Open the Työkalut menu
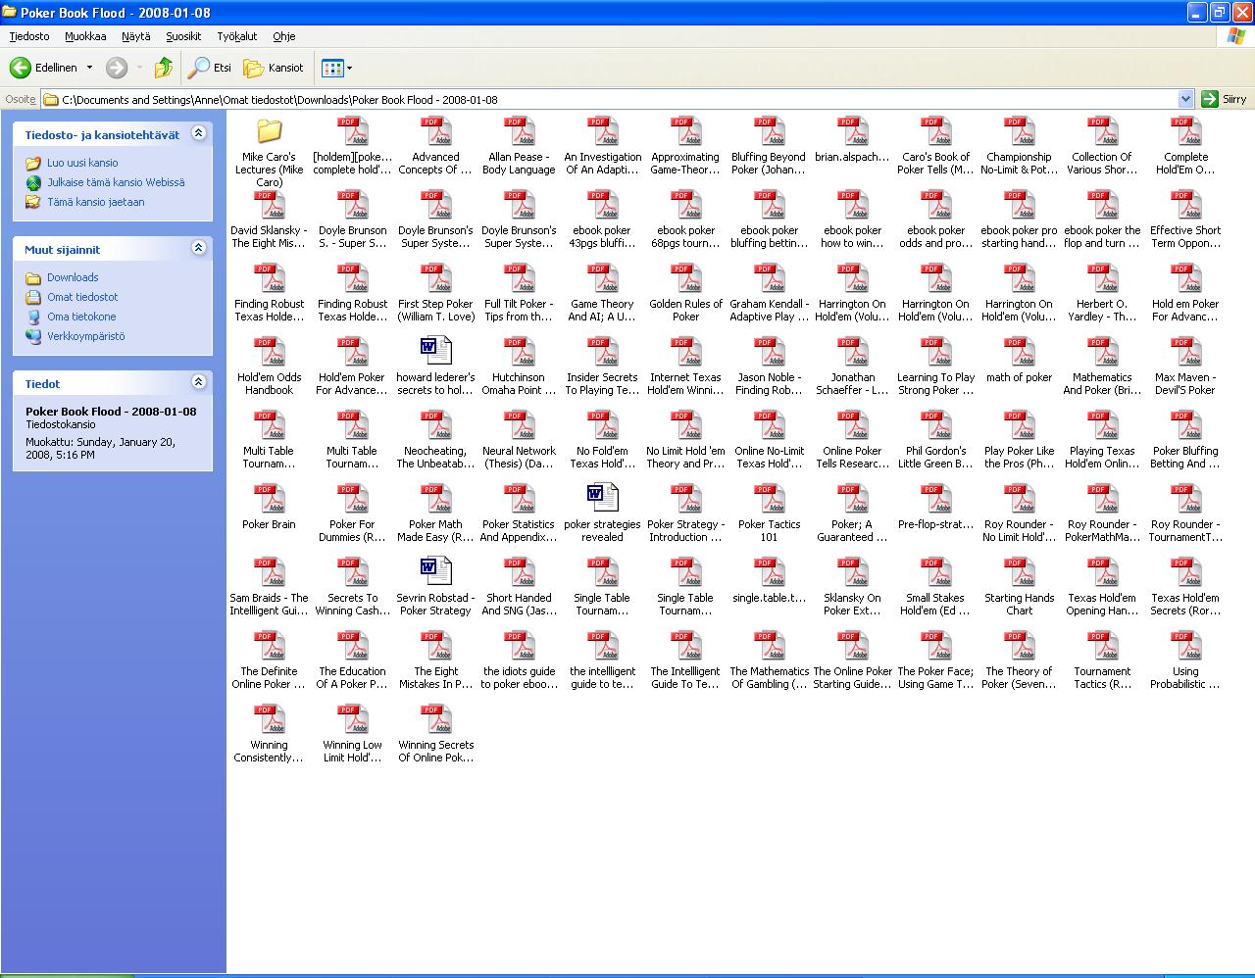The width and height of the screenshot is (1255, 978). pos(236,36)
